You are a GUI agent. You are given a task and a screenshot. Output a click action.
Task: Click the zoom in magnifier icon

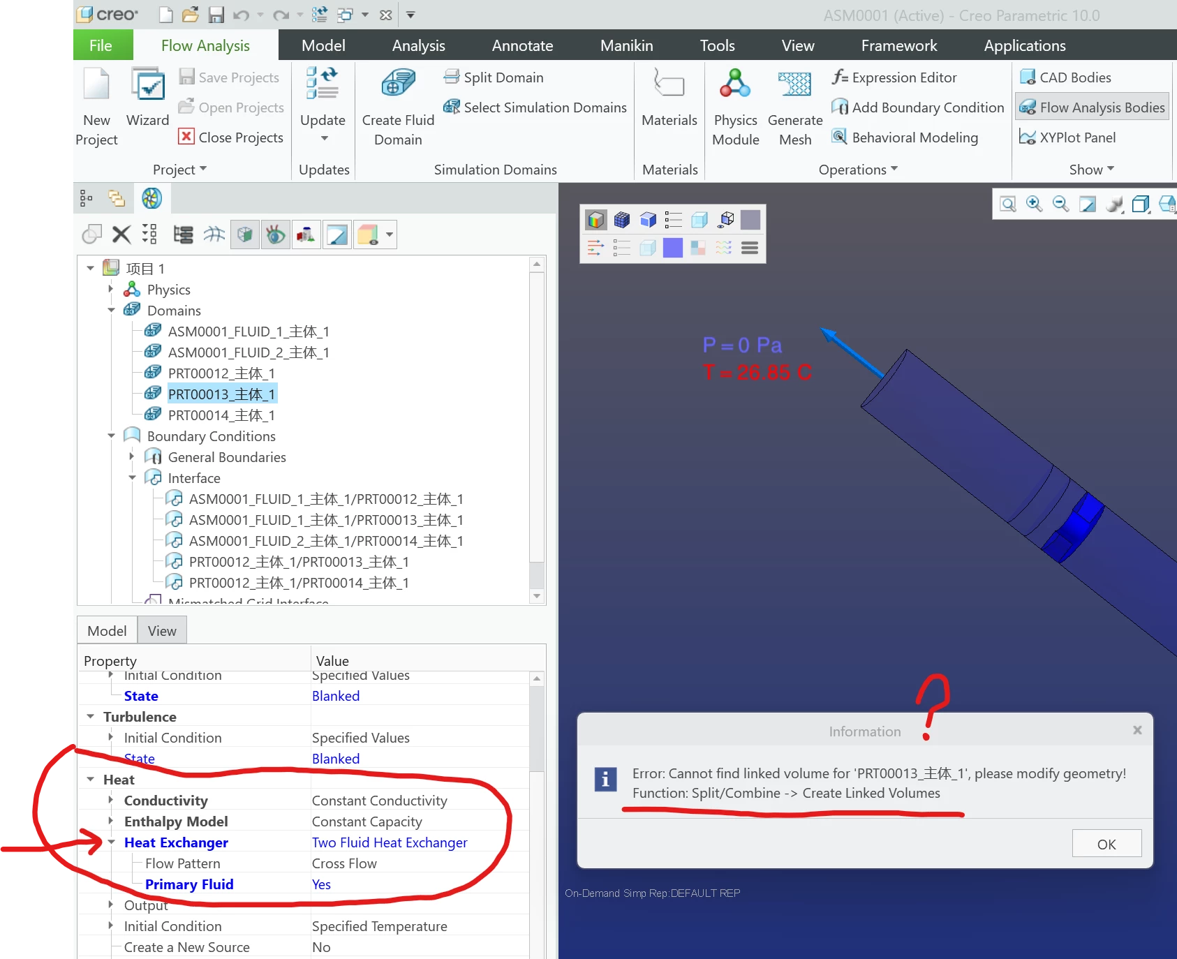(x=1034, y=204)
